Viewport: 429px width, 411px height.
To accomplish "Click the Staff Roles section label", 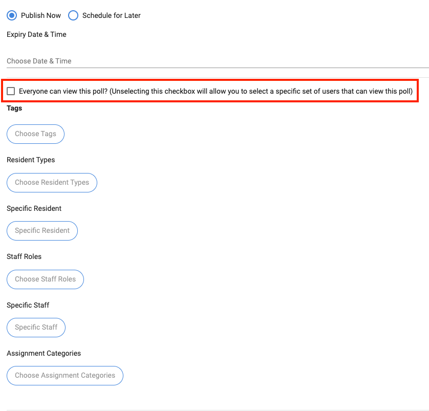I will (x=24, y=256).
